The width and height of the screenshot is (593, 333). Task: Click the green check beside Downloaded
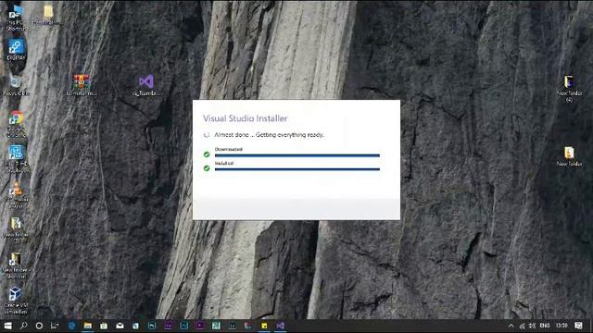tap(207, 154)
